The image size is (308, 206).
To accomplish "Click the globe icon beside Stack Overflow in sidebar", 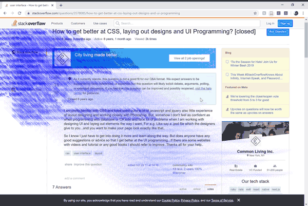I will coord(13,52).
